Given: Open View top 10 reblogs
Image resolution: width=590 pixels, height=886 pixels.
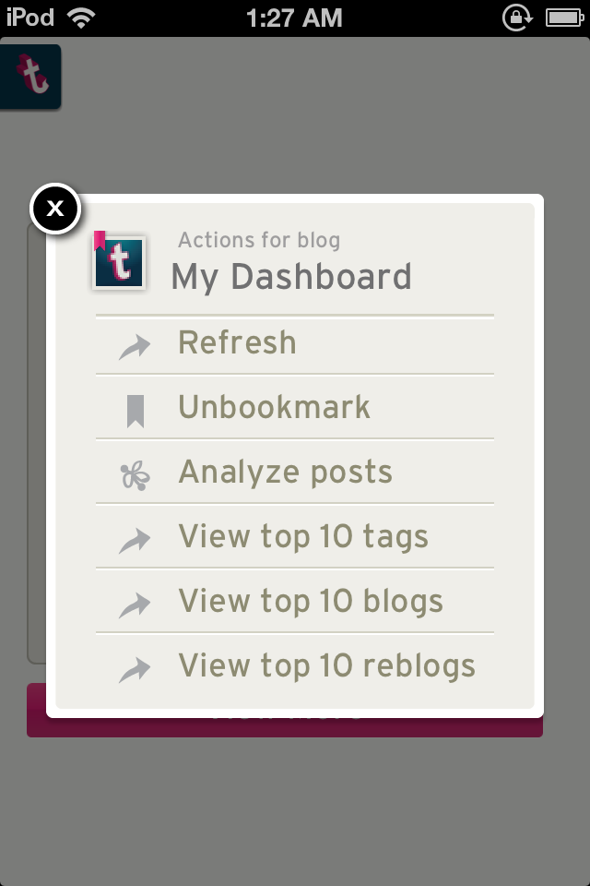Looking at the screenshot, I should (295, 665).
